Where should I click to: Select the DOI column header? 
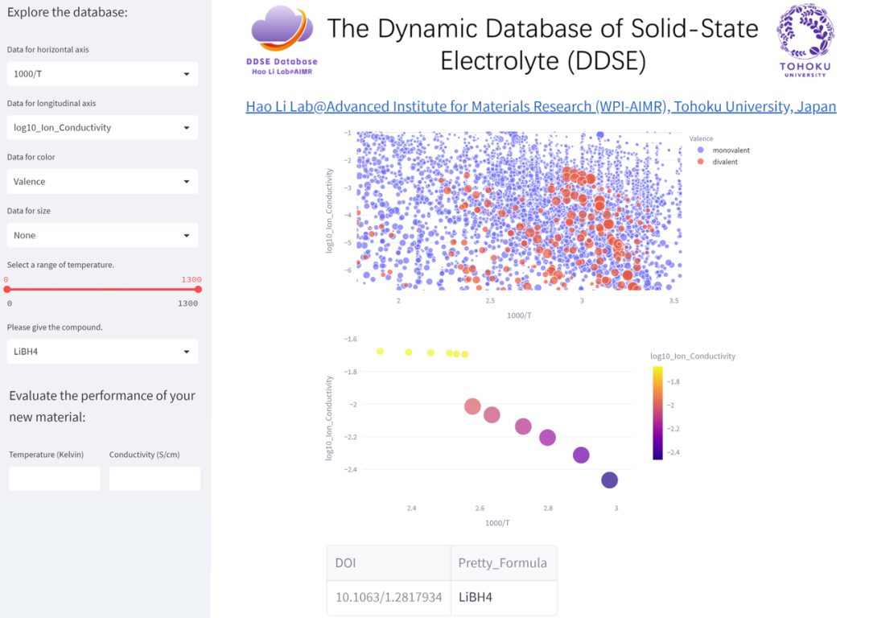pos(389,563)
